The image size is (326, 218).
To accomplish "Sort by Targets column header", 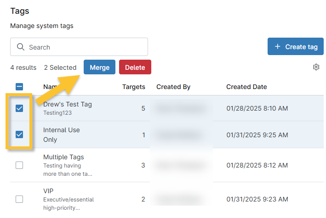I will [133, 87].
